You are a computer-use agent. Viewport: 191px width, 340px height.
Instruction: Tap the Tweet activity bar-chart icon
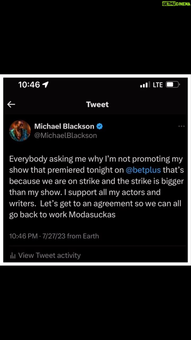(12, 256)
